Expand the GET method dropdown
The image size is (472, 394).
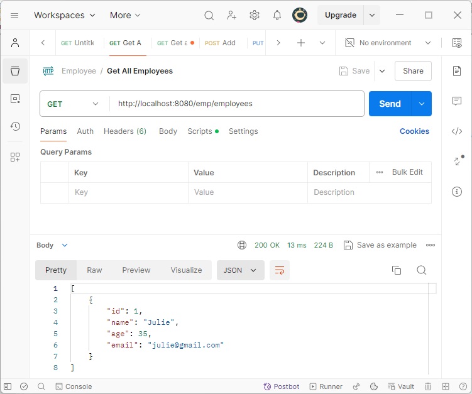pos(74,104)
